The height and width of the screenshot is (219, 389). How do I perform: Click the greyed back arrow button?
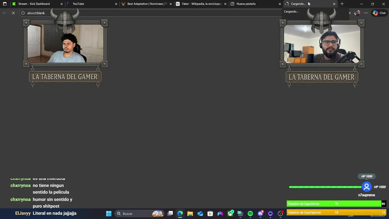click(x=5, y=13)
